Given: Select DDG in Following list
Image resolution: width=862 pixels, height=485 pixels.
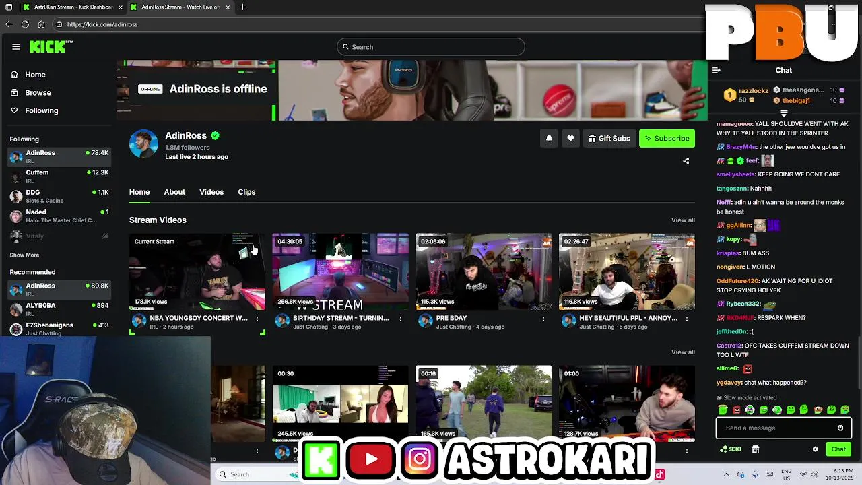Looking at the screenshot, I should [x=59, y=195].
